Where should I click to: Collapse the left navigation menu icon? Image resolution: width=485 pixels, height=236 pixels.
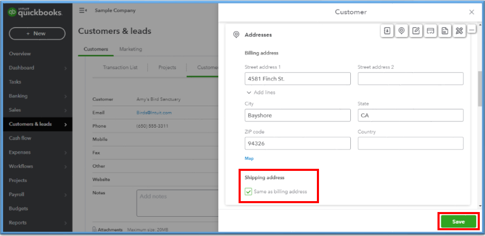82,10
